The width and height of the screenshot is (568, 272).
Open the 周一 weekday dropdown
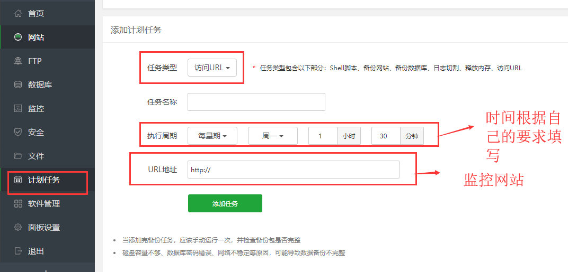(273, 136)
